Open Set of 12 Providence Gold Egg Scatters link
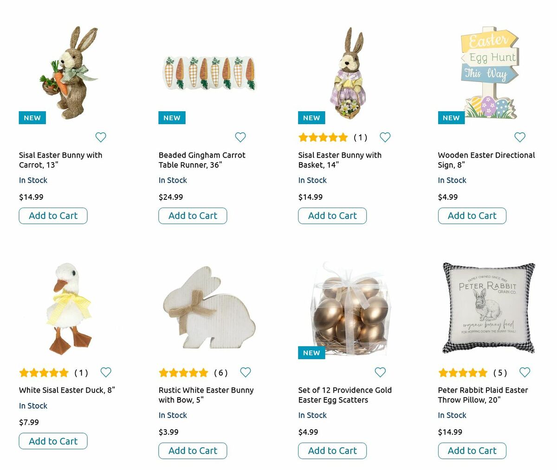Image resolution: width=557 pixels, height=470 pixels. point(345,395)
